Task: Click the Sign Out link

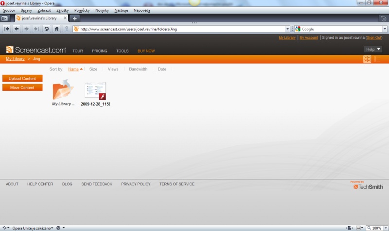Action: (374, 38)
